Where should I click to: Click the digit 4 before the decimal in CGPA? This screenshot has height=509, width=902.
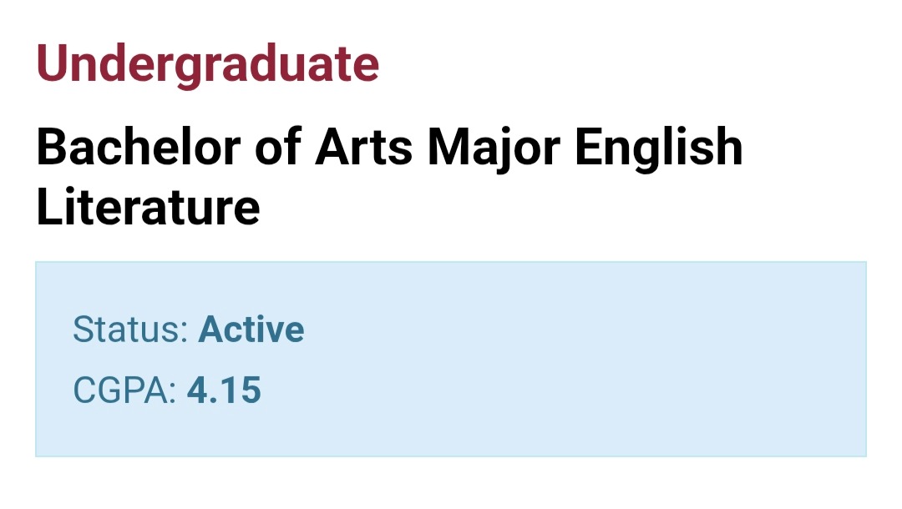(x=197, y=390)
